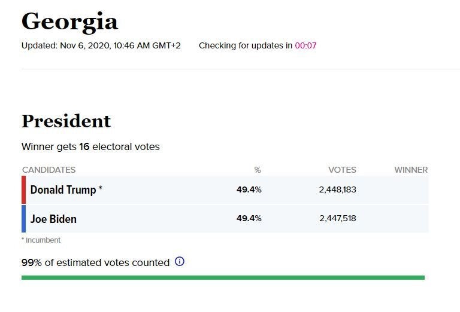This screenshot has width=460, height=312.
Task: Select the Joe Biden candidate name
Action: click(54, 219)
